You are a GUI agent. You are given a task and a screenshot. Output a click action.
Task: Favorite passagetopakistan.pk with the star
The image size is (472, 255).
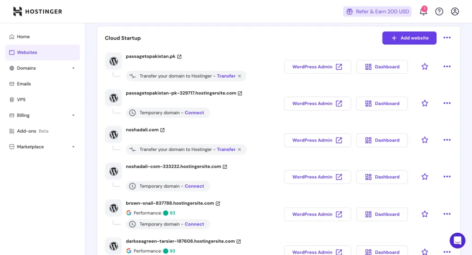click(425, 66)
